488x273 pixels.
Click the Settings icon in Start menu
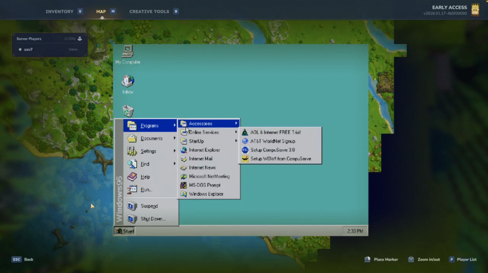[x=132, y=151]
